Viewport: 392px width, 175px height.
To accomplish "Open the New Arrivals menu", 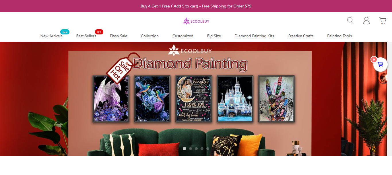I will (x=51, y=36).
